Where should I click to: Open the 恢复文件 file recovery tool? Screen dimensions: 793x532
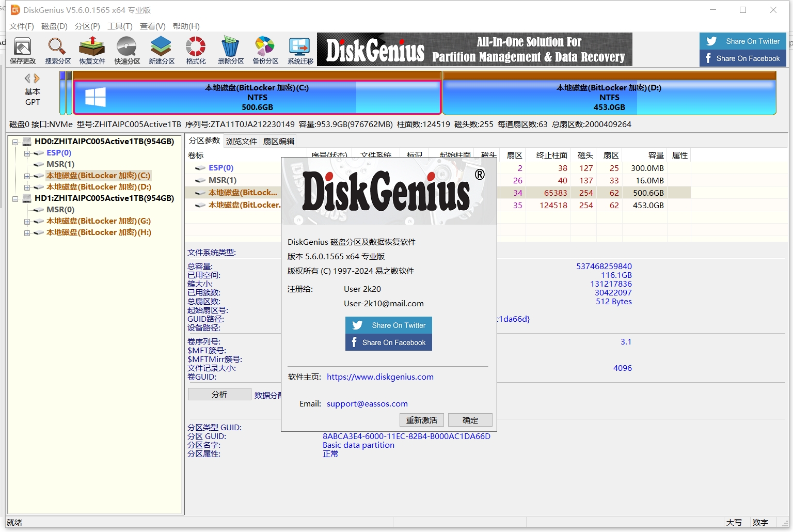tap(91, 50)
